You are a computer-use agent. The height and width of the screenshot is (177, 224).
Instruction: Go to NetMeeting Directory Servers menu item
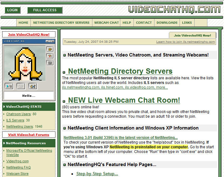click(61, 23)
